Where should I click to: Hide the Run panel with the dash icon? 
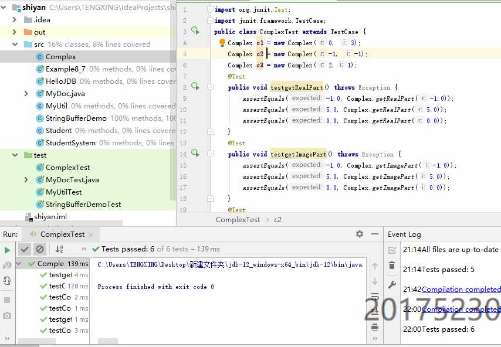tap(375, 234)
